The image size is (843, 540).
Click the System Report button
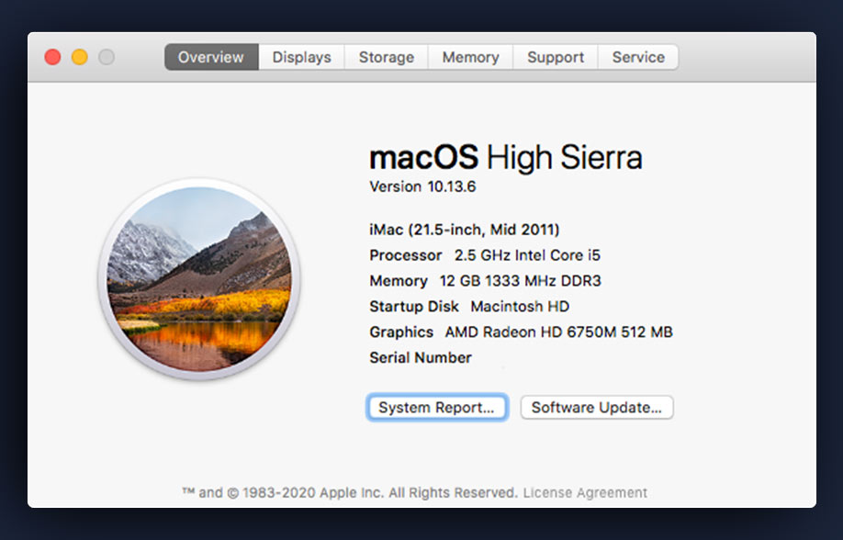(x=436, y=408)
